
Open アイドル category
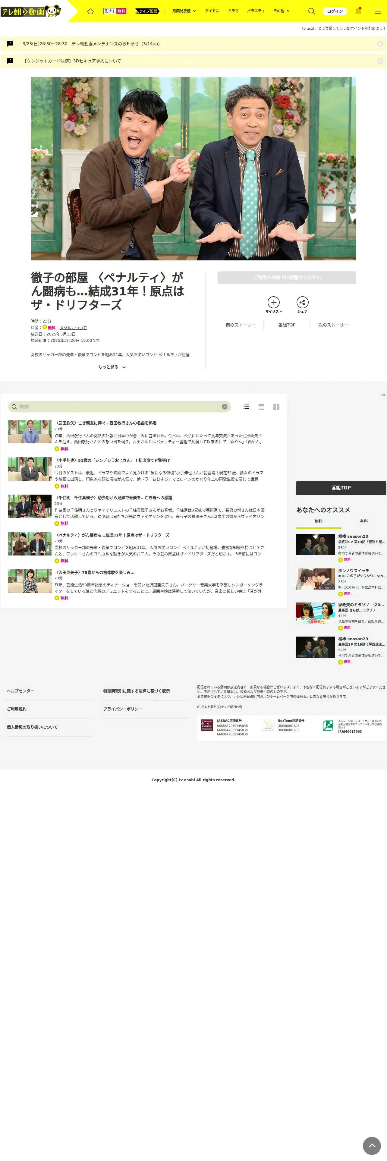tap(212, 11)
